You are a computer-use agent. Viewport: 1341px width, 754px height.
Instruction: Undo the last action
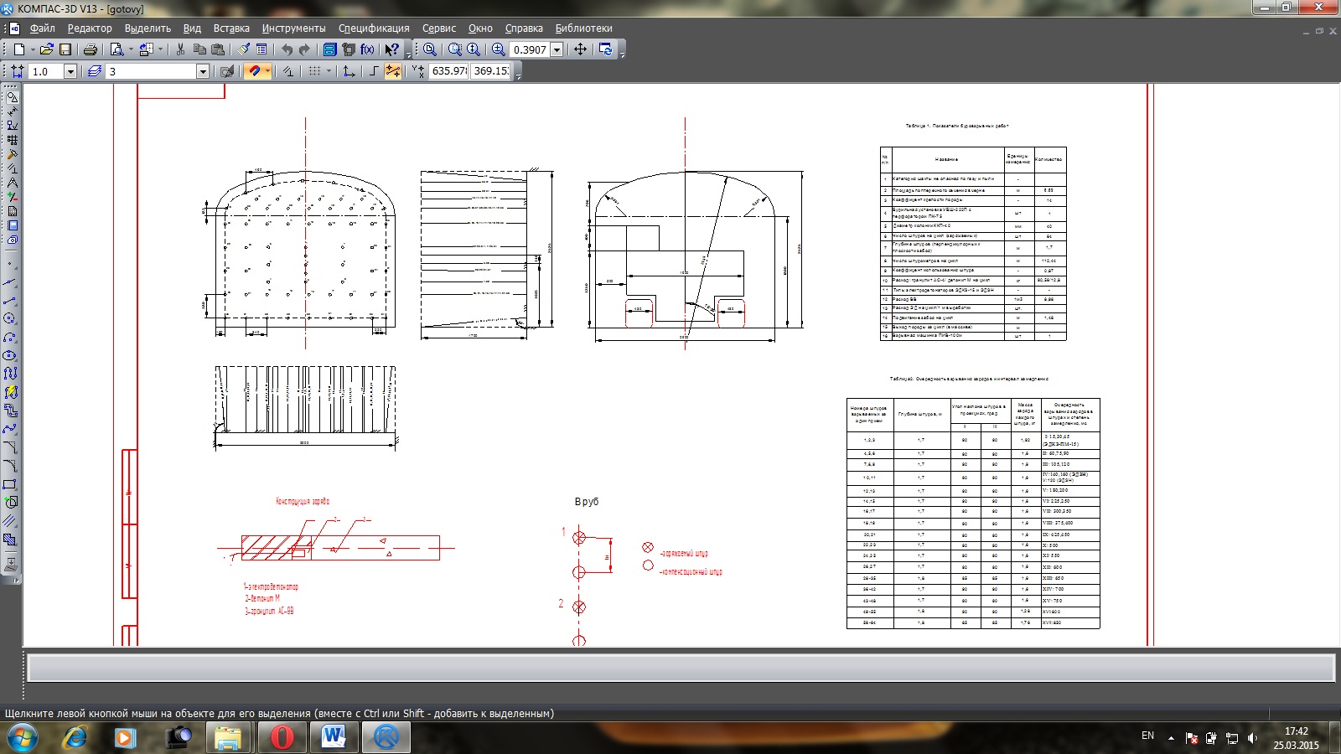coord(287,49)
